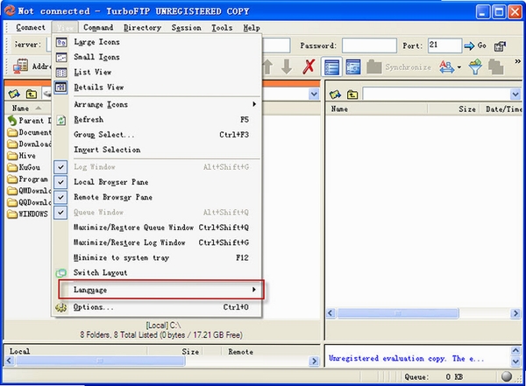Select the Parent Directory entry
Viewport: 526px width, 386px height.
[29, 121]
